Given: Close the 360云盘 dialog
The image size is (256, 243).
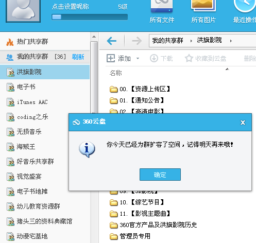Looking at the screenshot, I should pos(243,123).
